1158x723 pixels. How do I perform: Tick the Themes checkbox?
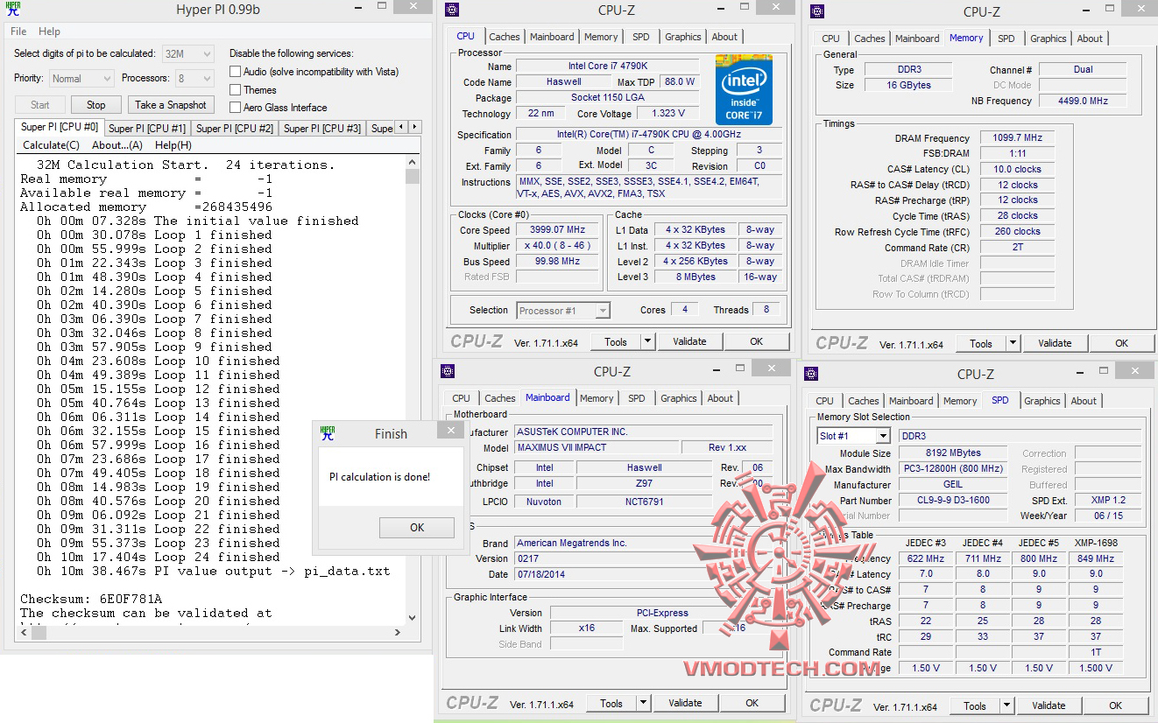(235, 89)
